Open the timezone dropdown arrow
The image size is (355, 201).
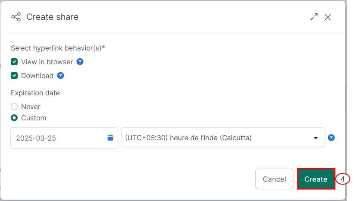pyautogui.click(x=316, y=138)
